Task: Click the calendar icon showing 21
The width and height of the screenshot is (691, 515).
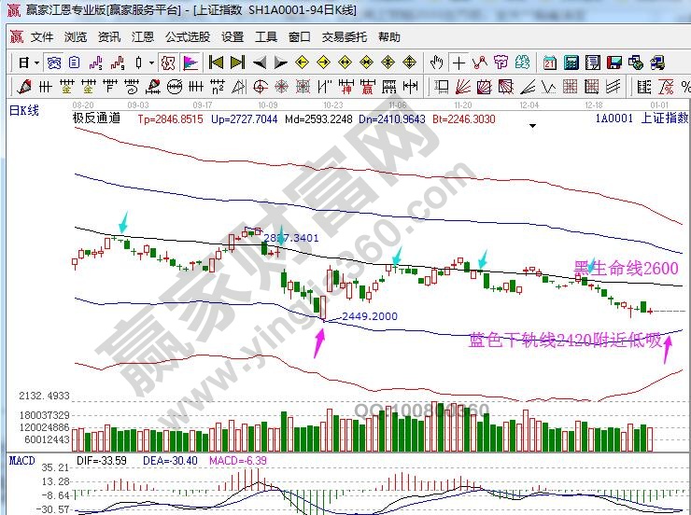Action: [550, 63]
